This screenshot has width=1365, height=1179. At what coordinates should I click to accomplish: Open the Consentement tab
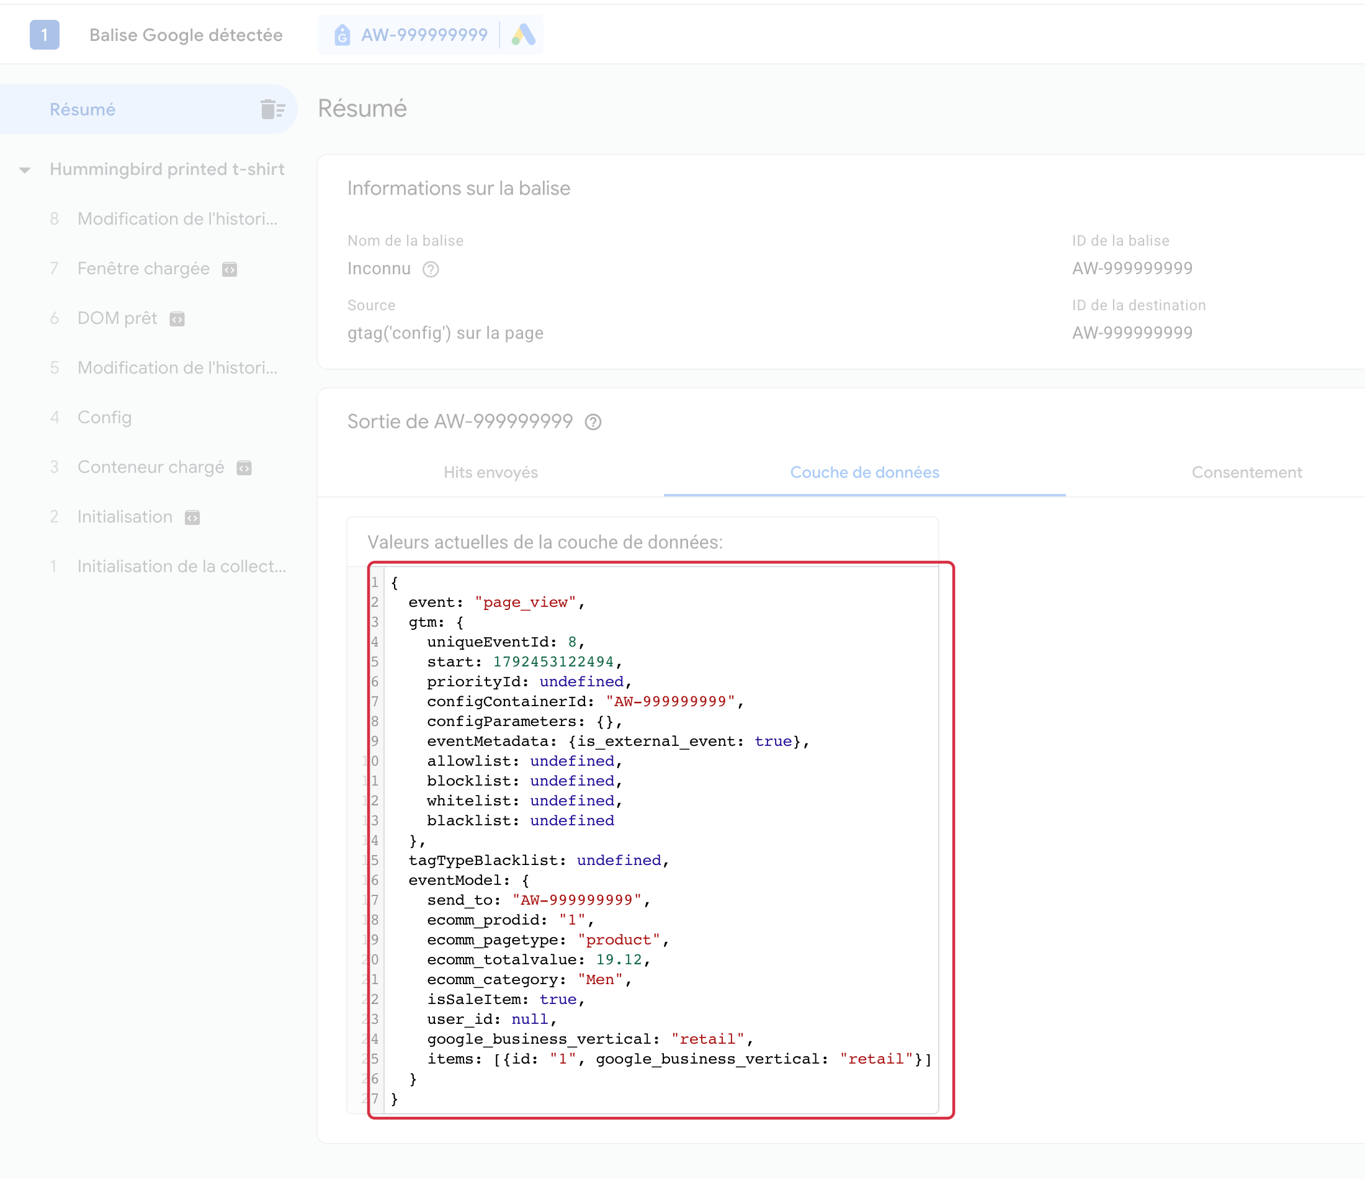[x=1246, y=472]
